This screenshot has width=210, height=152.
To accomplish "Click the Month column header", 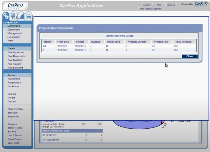I will point(47,42).
